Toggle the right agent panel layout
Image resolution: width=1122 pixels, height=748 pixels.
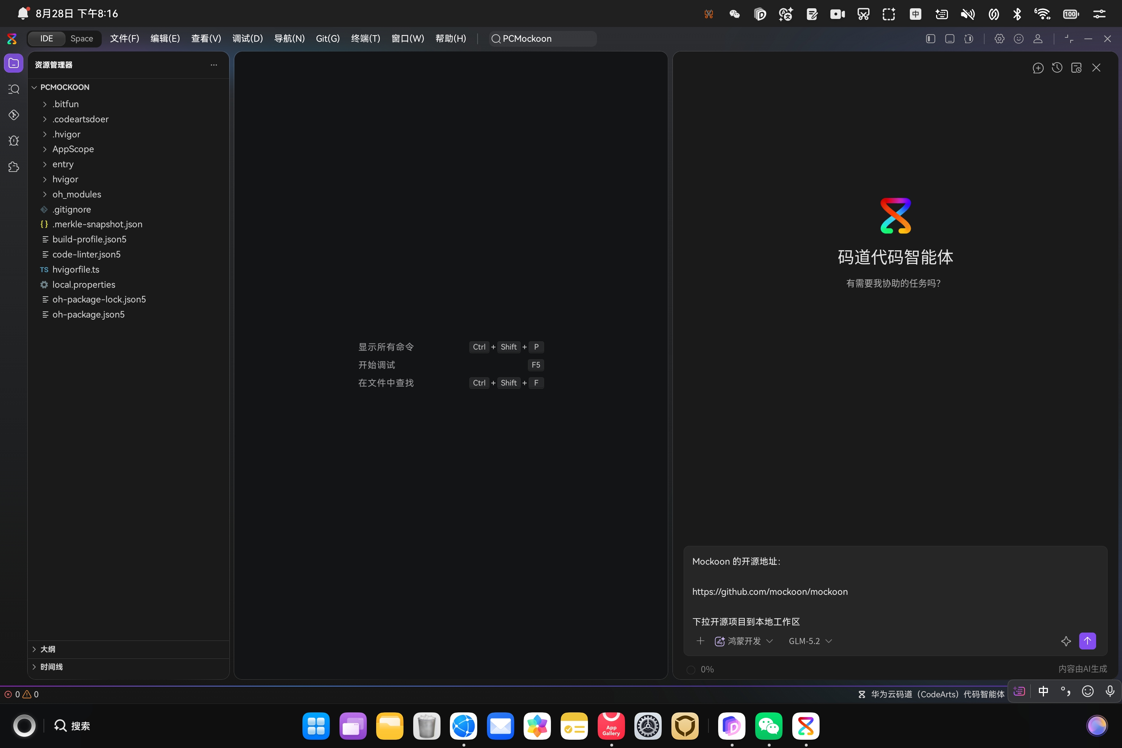click(968, 38)
